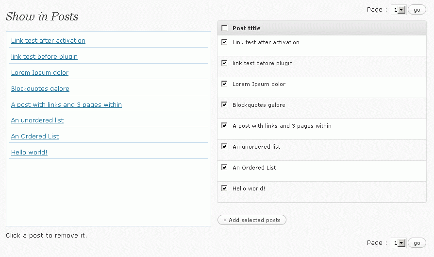Uncheck the 'Link test after activation' checkbox
Viewport: 434px width, 257px height.
[224, 42]
